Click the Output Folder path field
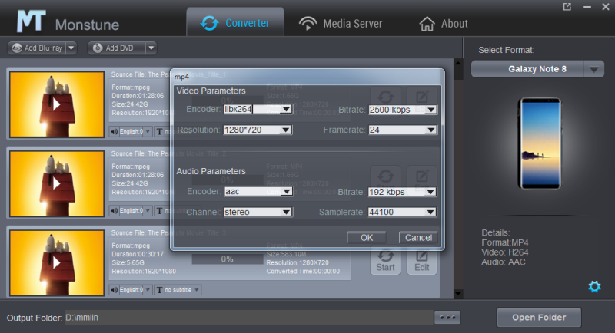Image resolution: width=615 pixels, height=333 pixels. point(246,318)
